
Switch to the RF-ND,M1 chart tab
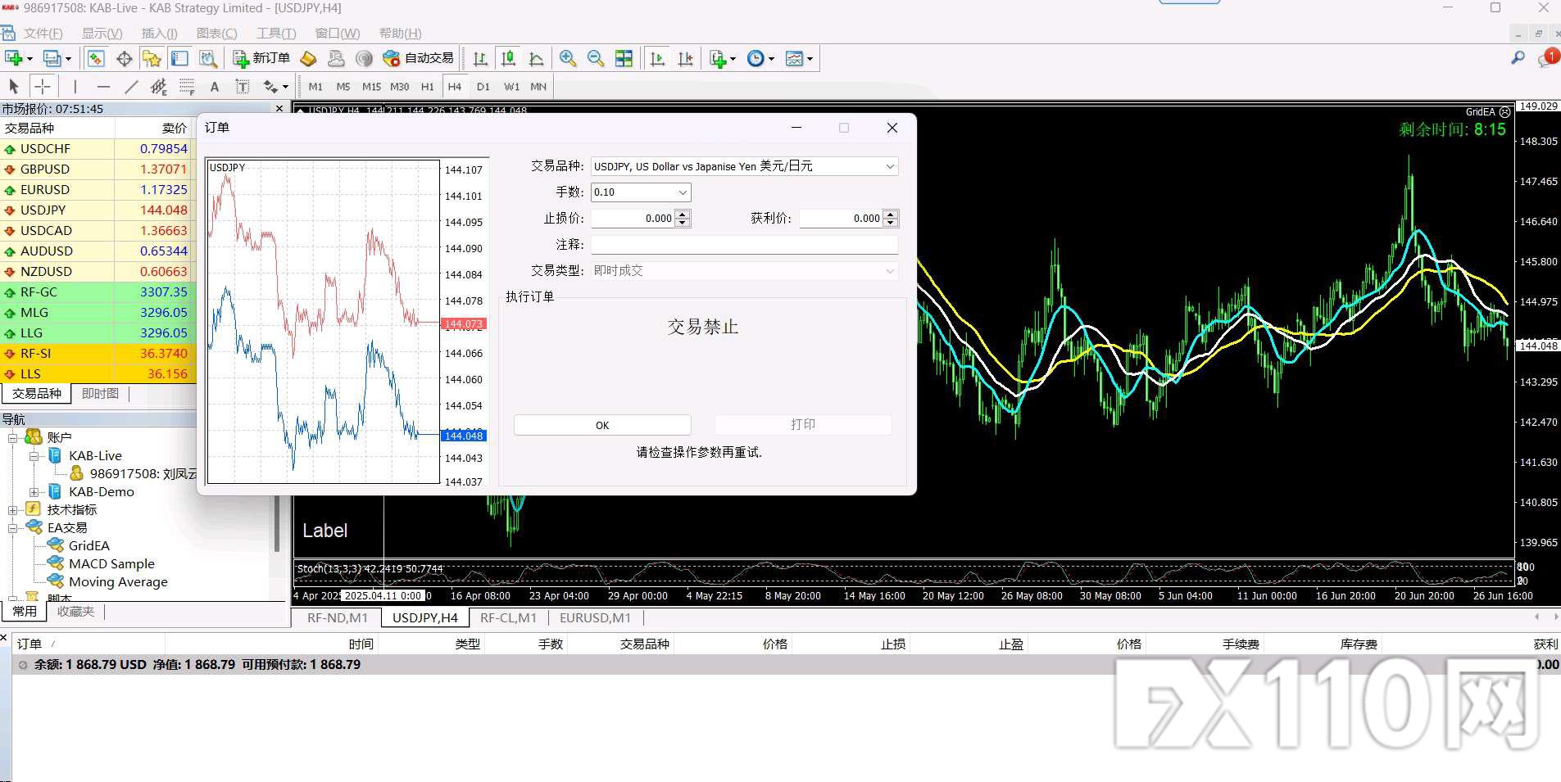pyautogui.click(x=338, y=618)
